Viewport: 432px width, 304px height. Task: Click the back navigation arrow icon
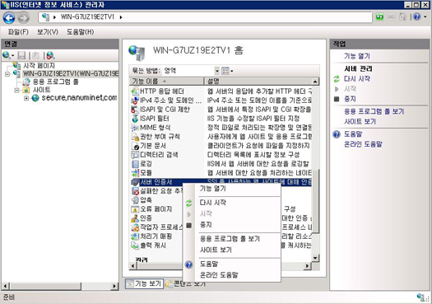pyautogui.click(x=9, y=18)
